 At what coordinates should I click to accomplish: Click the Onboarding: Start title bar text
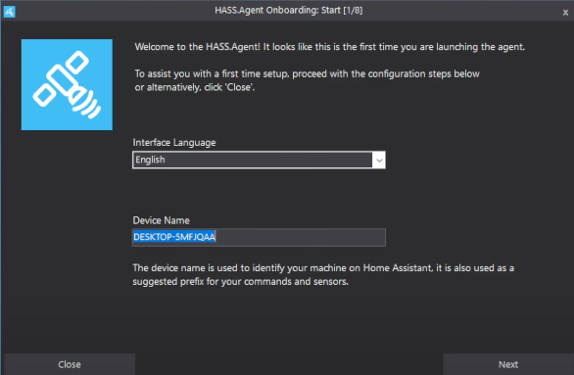click(304, 10)
